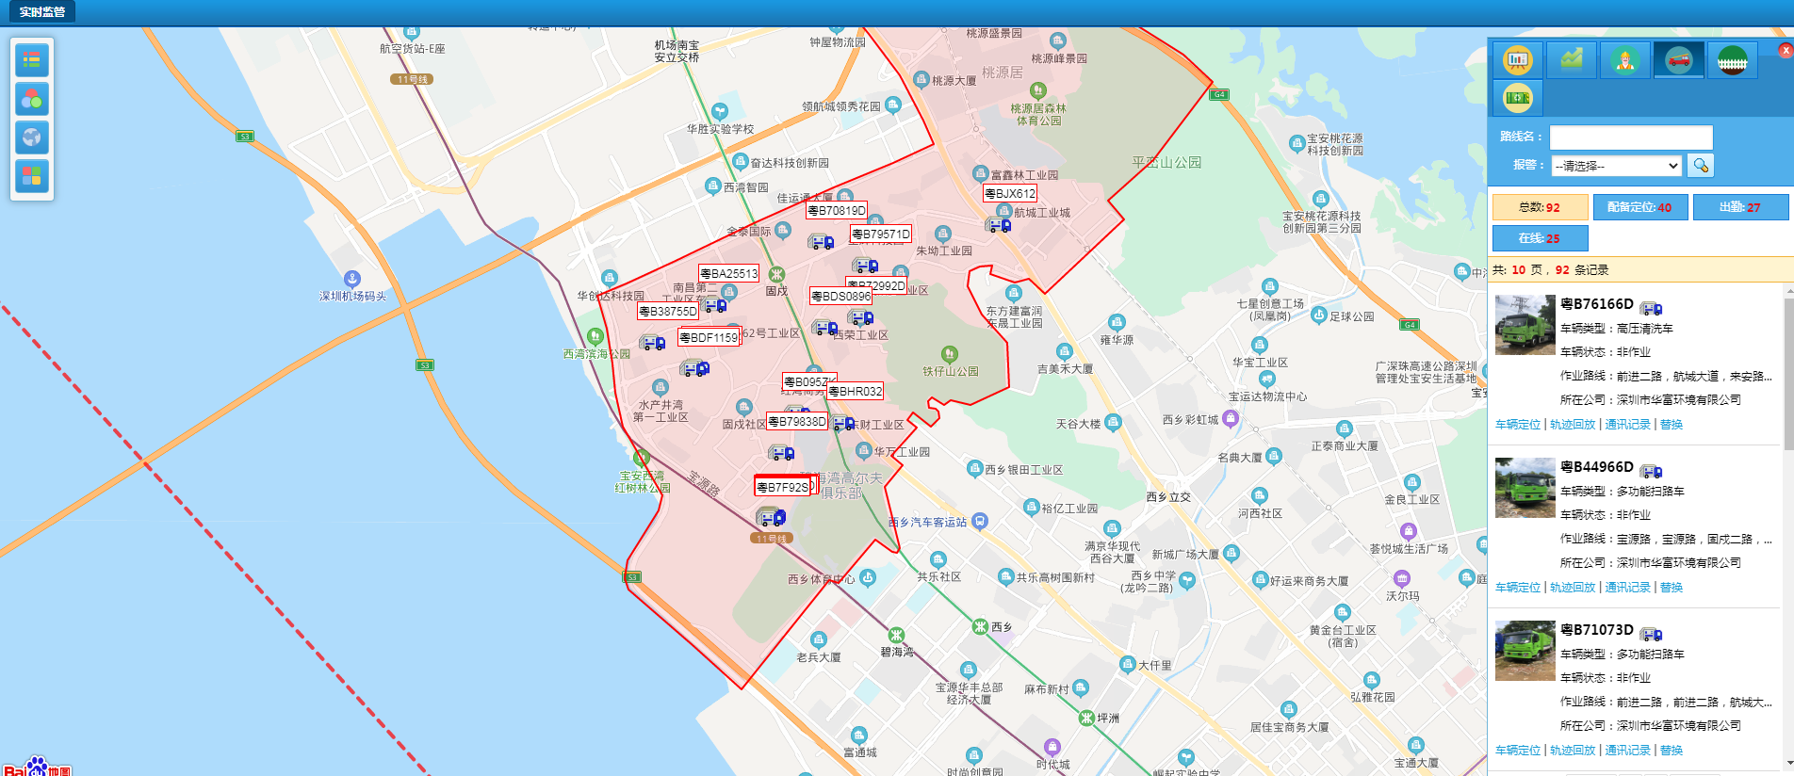
Task: Click 车辆定位 link for vehicle 粤B76166D
Action: pos(1518,425)
